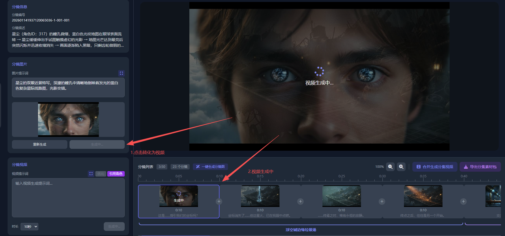The width and height of the screenshot is (505, 236).
Task: Select the first clip thumbnail marked 生成中
Action: click(x=179, y=196)
